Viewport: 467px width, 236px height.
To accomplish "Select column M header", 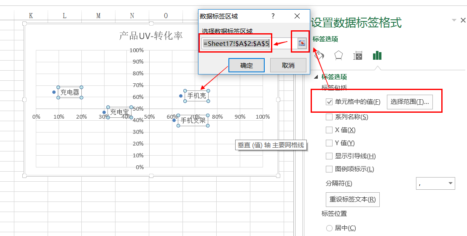I will coord(98,16).
